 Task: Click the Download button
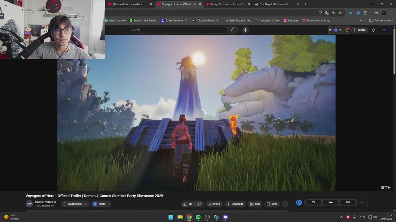click(235, 204)
